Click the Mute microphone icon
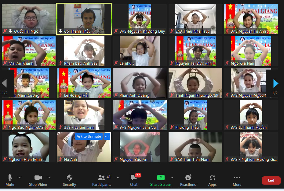 [10, 178]
